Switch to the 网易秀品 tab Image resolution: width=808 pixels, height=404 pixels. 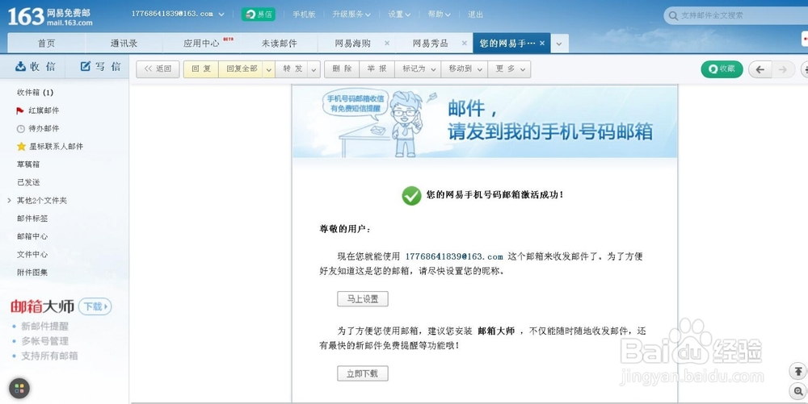[x=431, y=44]
